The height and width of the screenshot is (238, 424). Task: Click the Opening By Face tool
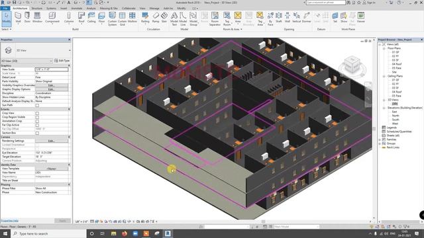click(x=270, y=19)
